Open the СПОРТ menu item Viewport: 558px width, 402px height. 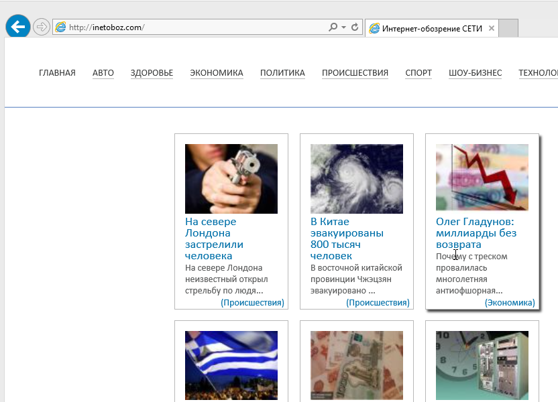418,73
